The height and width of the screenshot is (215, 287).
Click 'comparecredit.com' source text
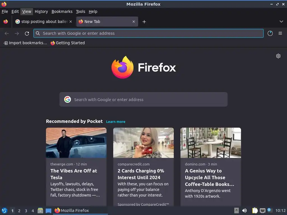tap(134, 164)
